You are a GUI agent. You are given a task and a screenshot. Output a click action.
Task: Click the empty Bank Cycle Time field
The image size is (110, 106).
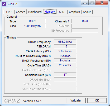click(65, 70)
